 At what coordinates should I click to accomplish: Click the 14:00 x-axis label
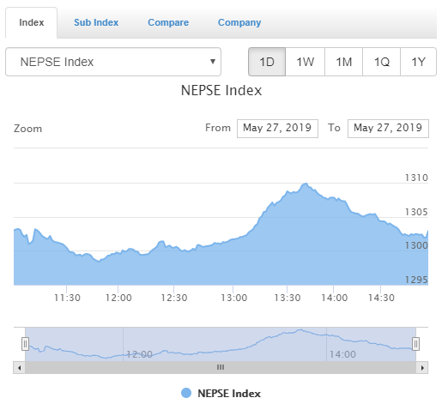point(334,298)
